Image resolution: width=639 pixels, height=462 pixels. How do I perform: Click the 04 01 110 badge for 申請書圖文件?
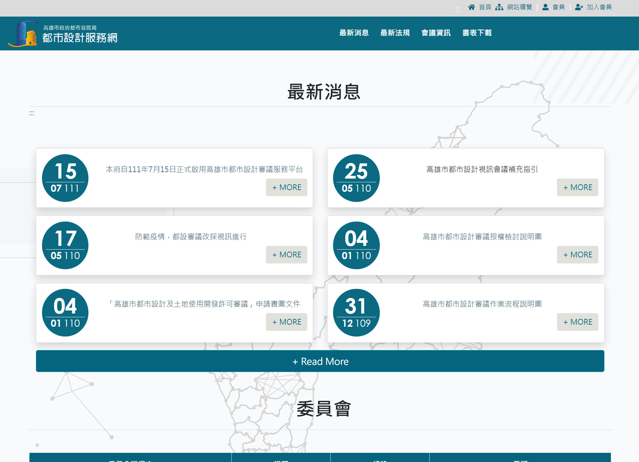click(x=65, y=313)
